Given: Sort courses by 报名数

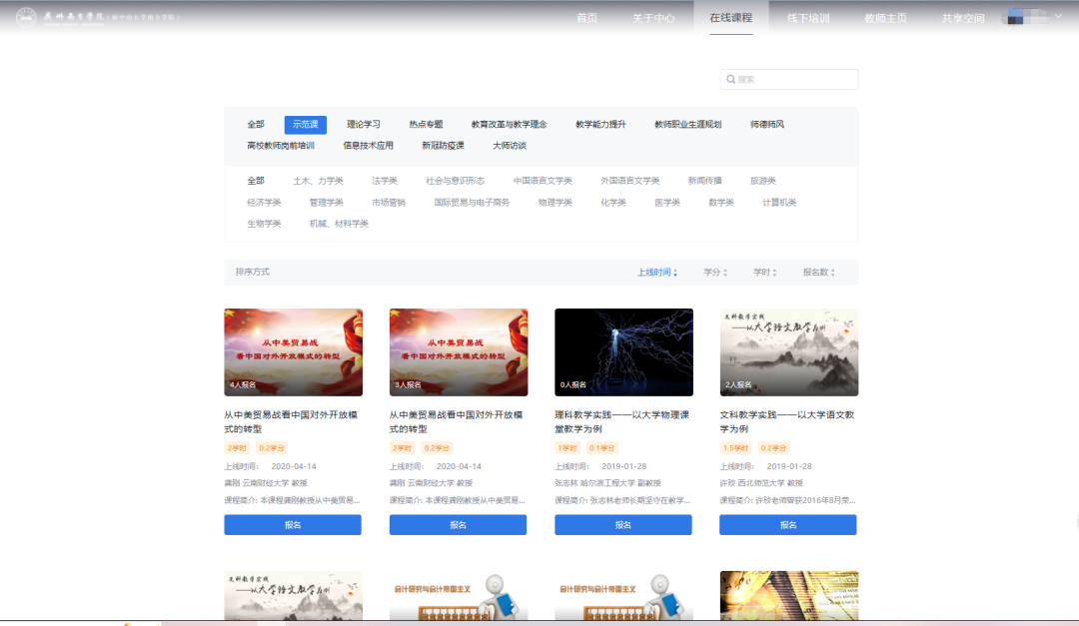Looking at the screenshot, I should coord(818,273).
